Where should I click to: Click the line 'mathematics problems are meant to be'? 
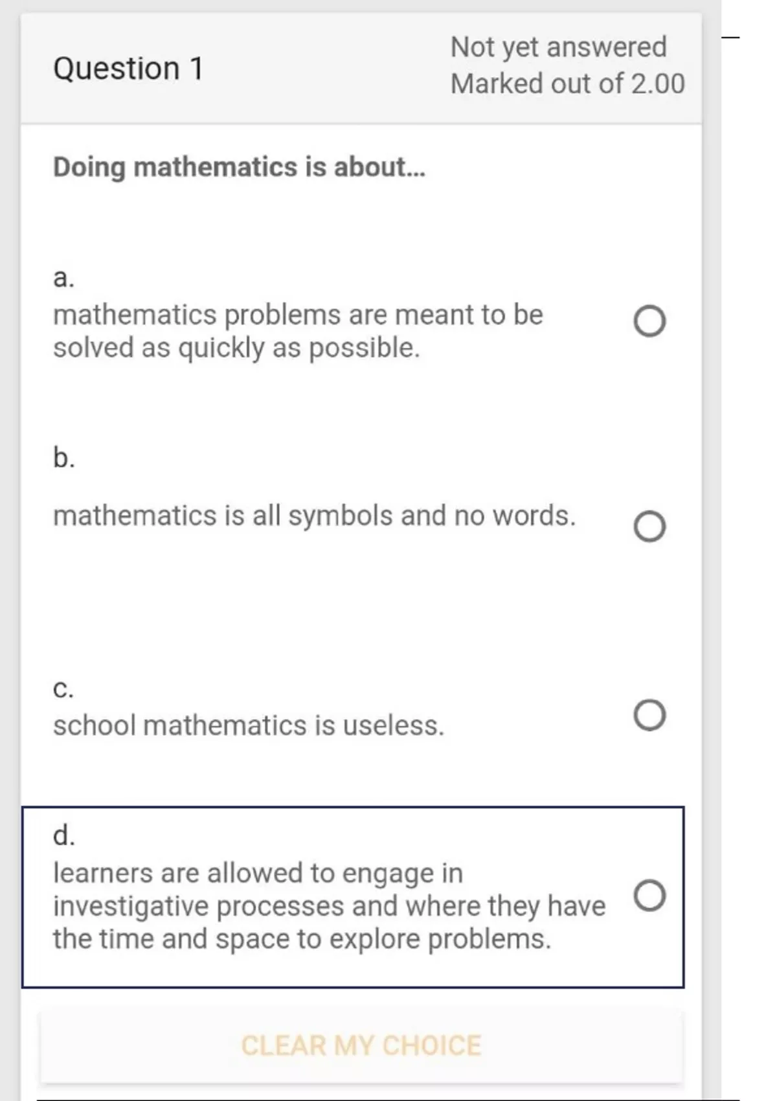(x=298, y=315)
